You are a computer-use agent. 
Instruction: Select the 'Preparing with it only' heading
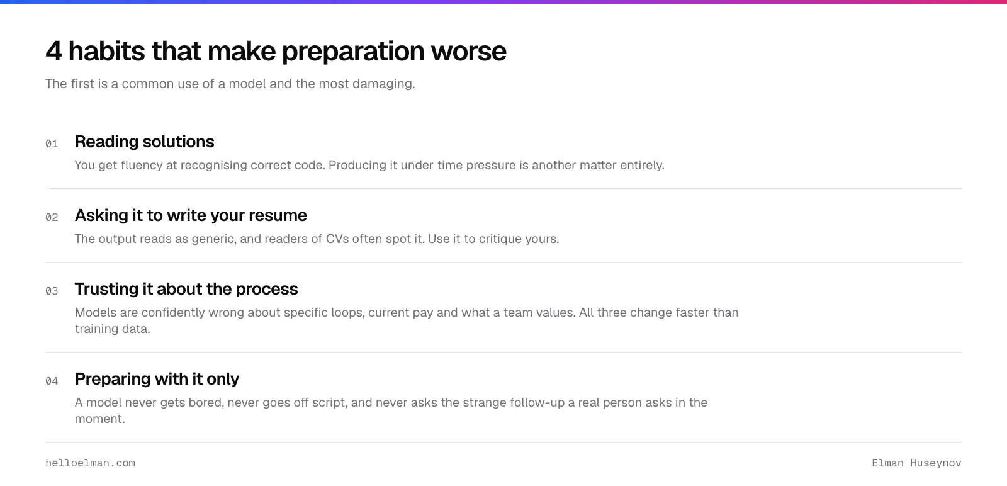(157, 379)
